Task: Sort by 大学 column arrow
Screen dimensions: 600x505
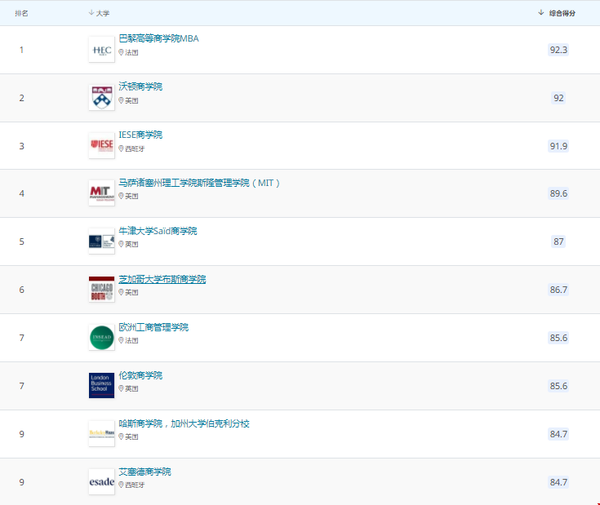Action: [91, 13]
